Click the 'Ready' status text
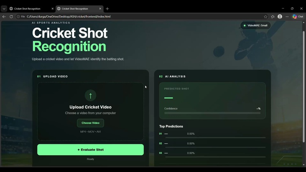This screenshot has height=172, width=306. click(90, 159)
